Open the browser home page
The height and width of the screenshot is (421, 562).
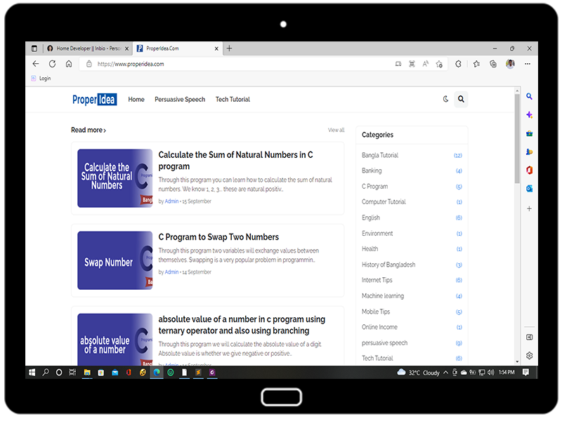point(69,64)
